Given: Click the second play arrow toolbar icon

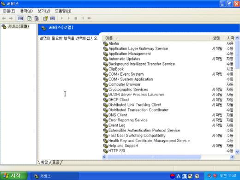Looking at the screenshot, I should click(69, 18).
